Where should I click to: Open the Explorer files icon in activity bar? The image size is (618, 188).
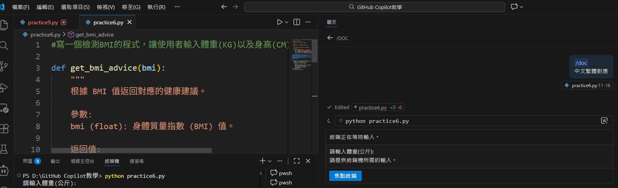tap(4, 25)
